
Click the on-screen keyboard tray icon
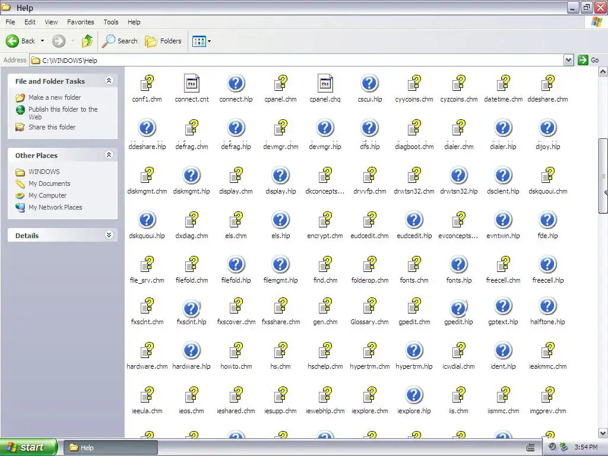pos(531,448)
